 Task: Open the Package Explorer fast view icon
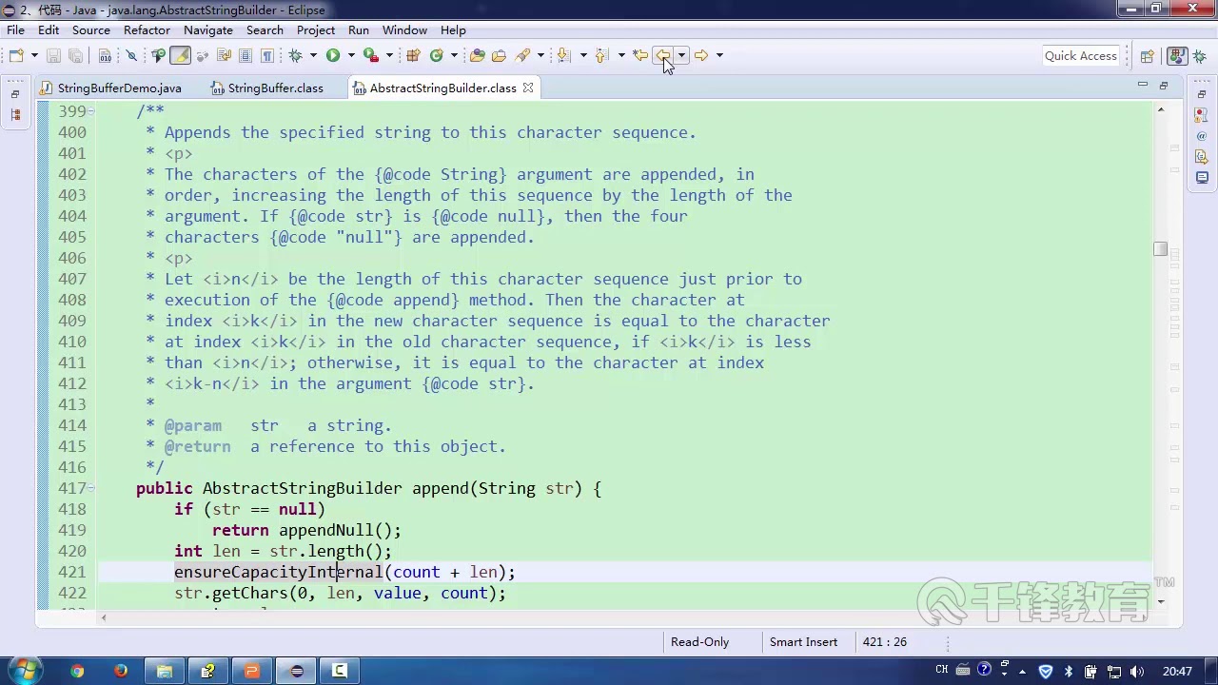[x=15, y=115]
